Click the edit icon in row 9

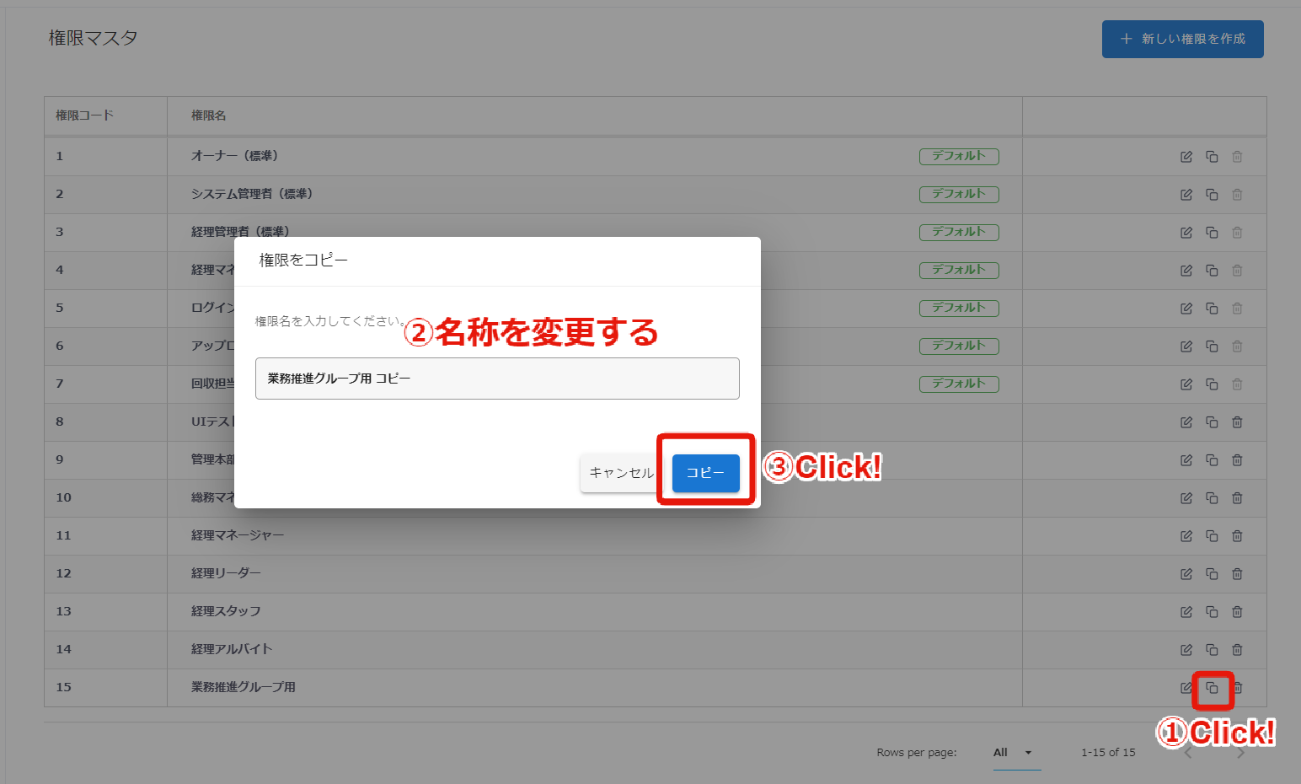pos(1186,460)
